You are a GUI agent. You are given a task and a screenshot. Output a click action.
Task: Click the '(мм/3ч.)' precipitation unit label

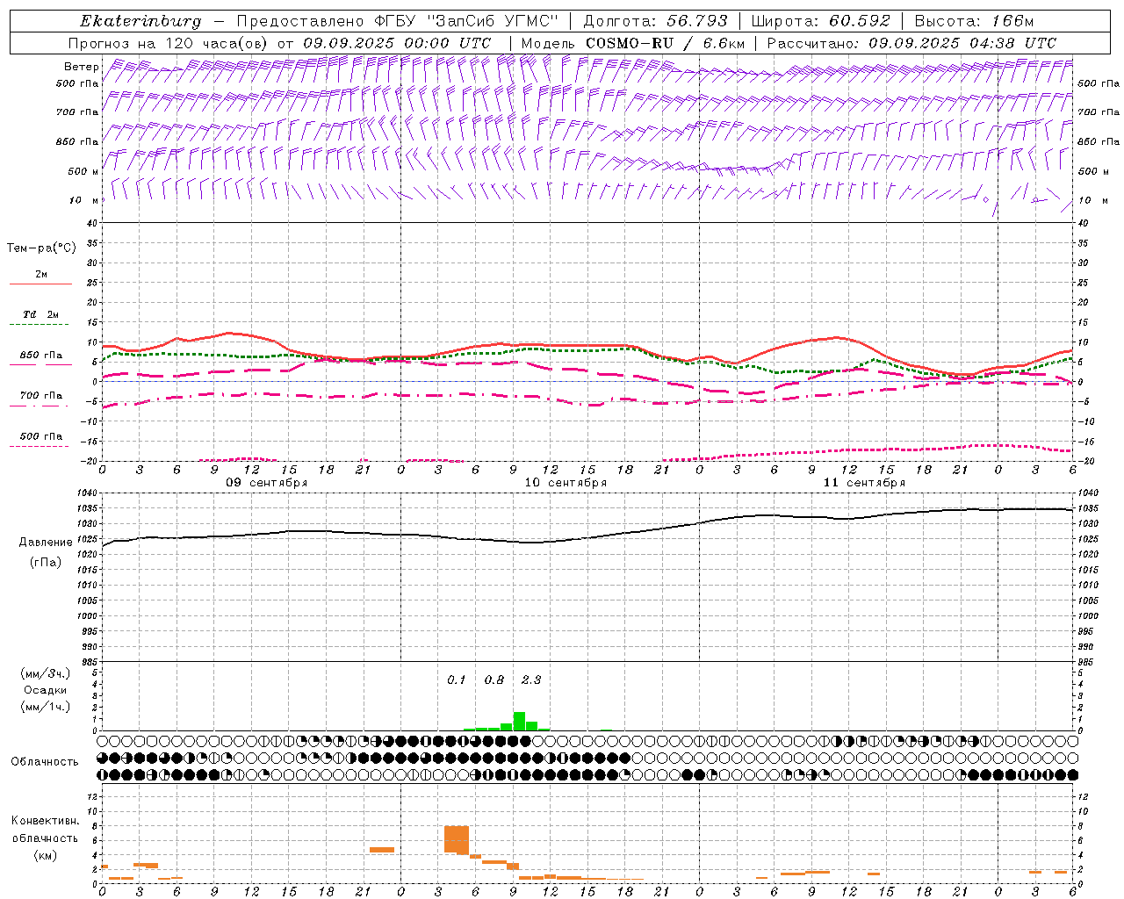coord(46,673)
